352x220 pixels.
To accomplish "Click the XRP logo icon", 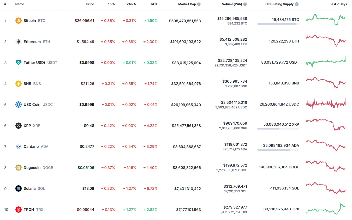I will point(19,126).
